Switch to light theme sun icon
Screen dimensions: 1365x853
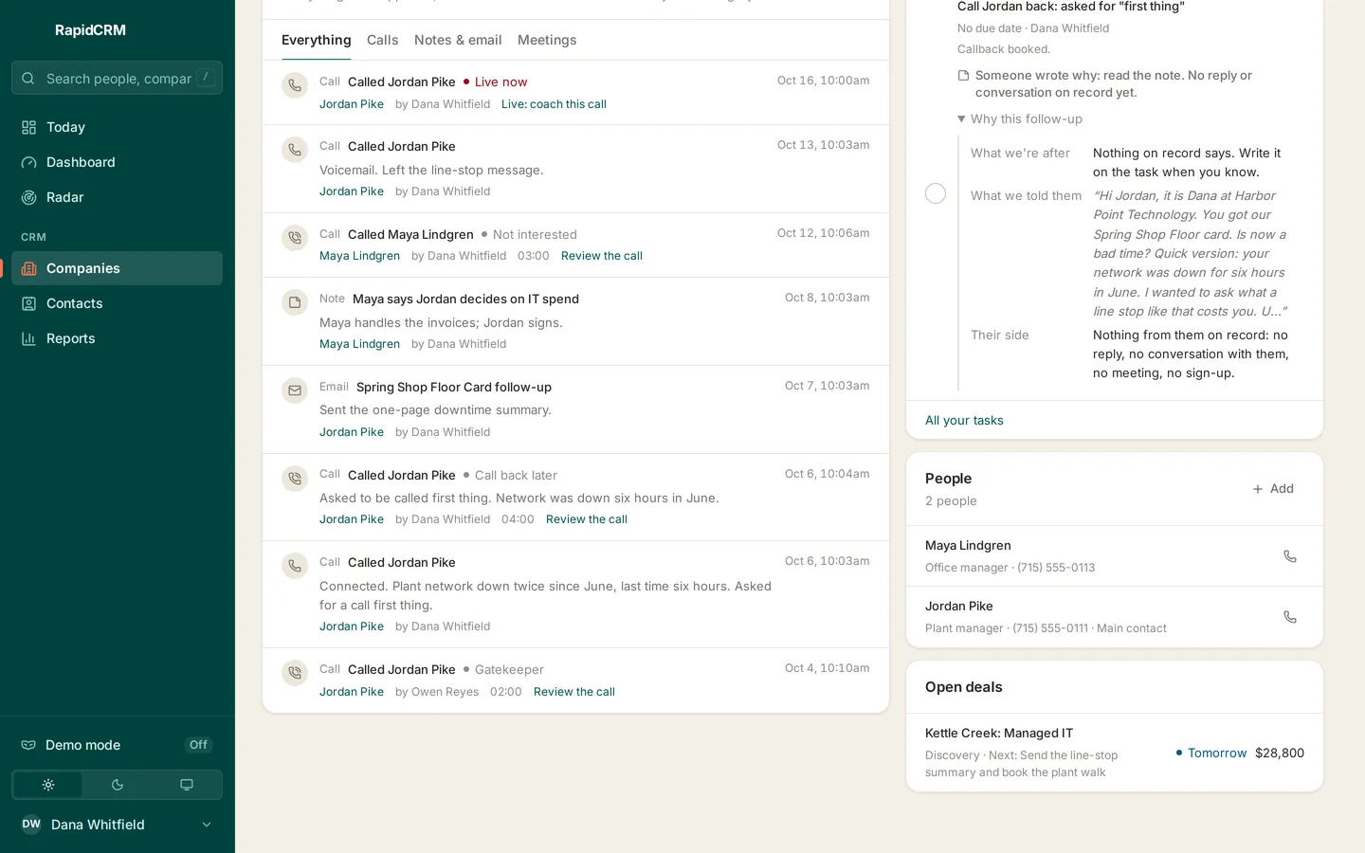coord(48,785)
